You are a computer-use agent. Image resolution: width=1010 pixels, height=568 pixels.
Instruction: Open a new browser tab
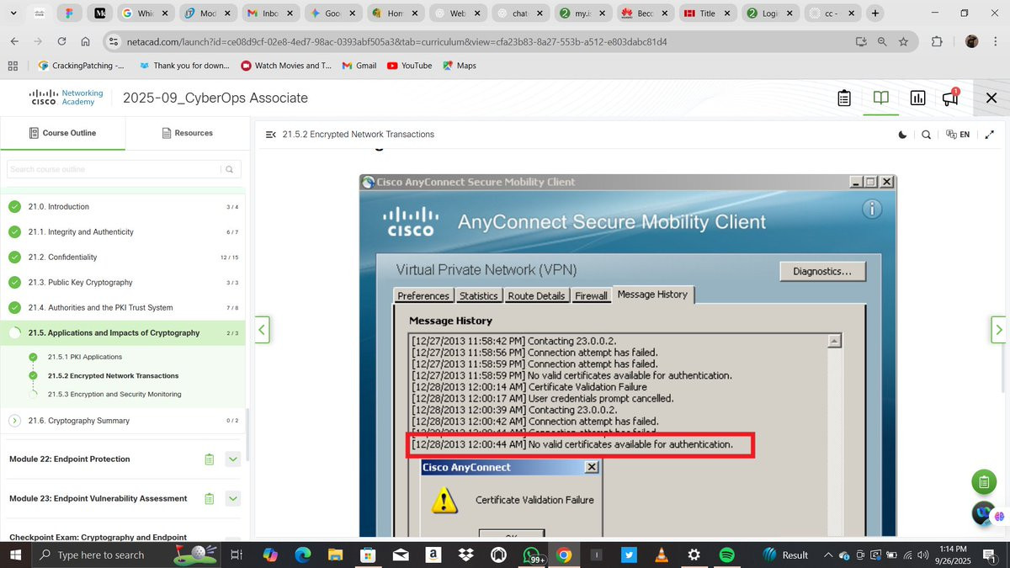coord(875,13)
